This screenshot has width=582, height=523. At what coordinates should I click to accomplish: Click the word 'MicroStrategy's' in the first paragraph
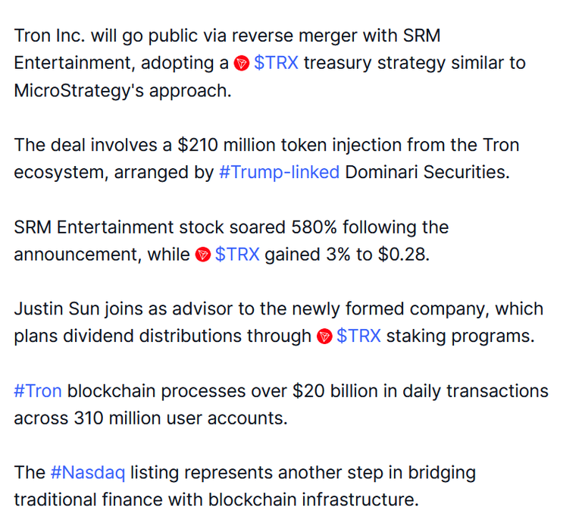click(x=79, y=91)
